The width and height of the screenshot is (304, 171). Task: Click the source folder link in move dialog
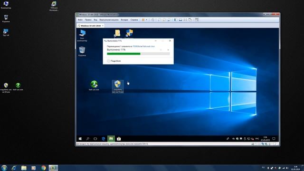[136, 47]
